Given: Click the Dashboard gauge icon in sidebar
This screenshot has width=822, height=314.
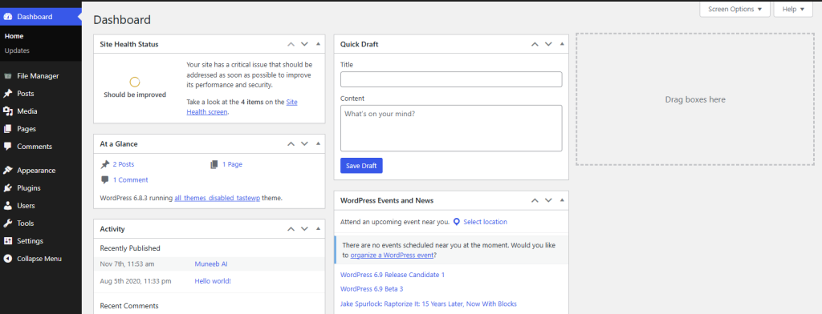Looking at the screenshot, I should coord(8,17).
